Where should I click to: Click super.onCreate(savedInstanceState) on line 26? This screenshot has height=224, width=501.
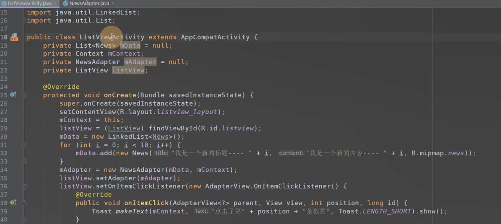pyautogui.click(x=128, y=103)
